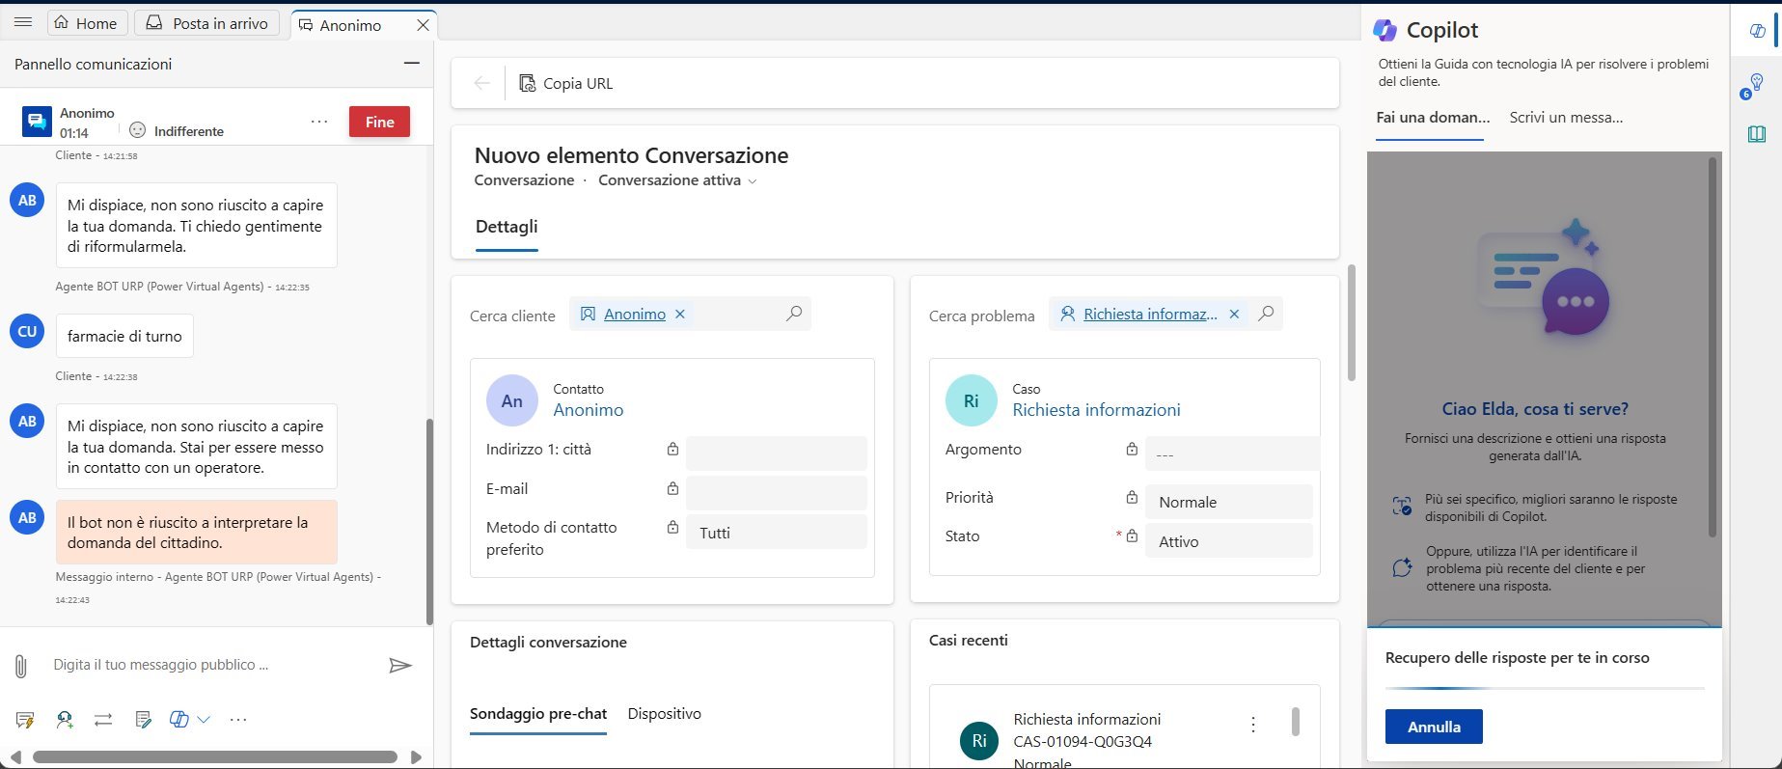
Task: Select the Sondaggio pre-chat tab
Action: point(538,714)
